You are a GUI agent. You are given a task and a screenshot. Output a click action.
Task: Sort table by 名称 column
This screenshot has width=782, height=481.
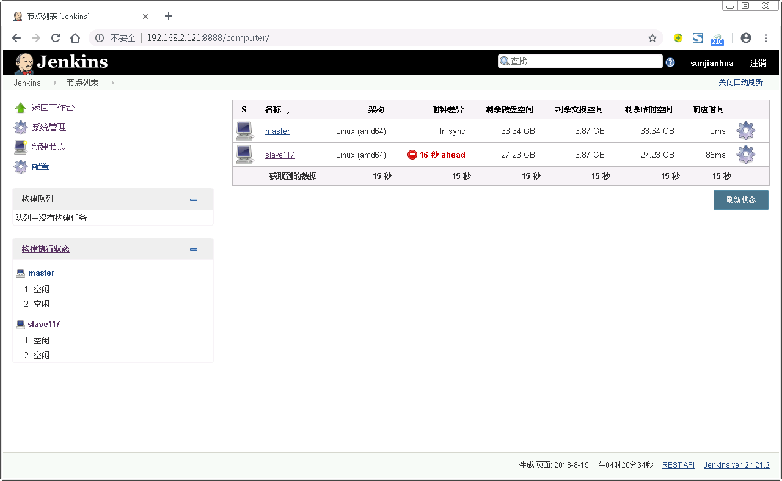[x=277, y=109]
